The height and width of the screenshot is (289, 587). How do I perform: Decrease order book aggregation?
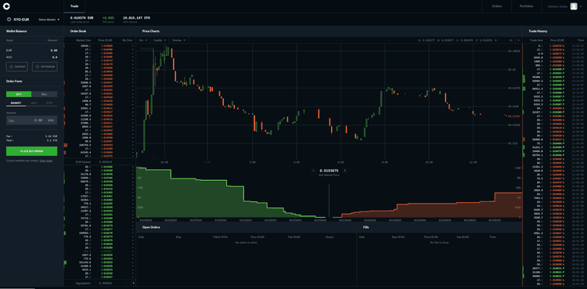[128, 283]
